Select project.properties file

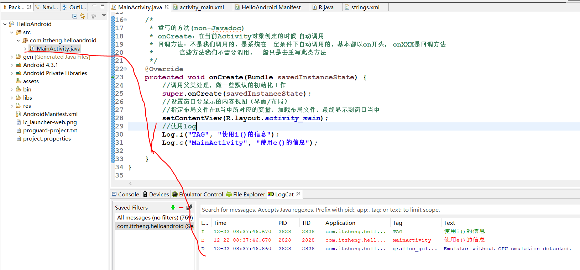click(47, 139)
